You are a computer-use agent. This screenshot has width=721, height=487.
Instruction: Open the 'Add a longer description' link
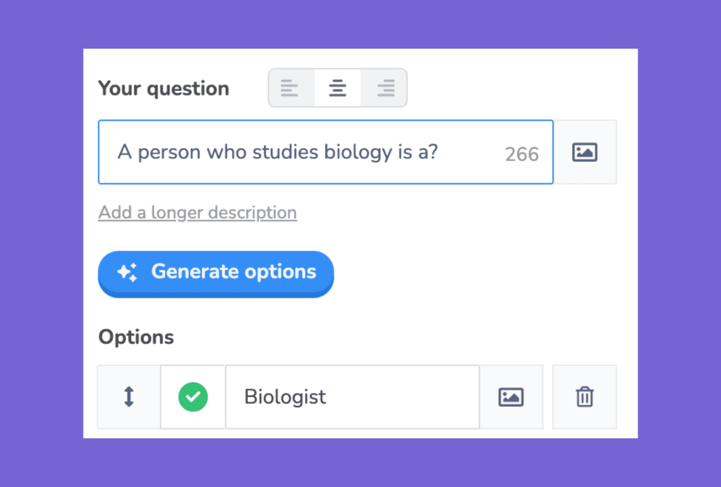[197, 213]
